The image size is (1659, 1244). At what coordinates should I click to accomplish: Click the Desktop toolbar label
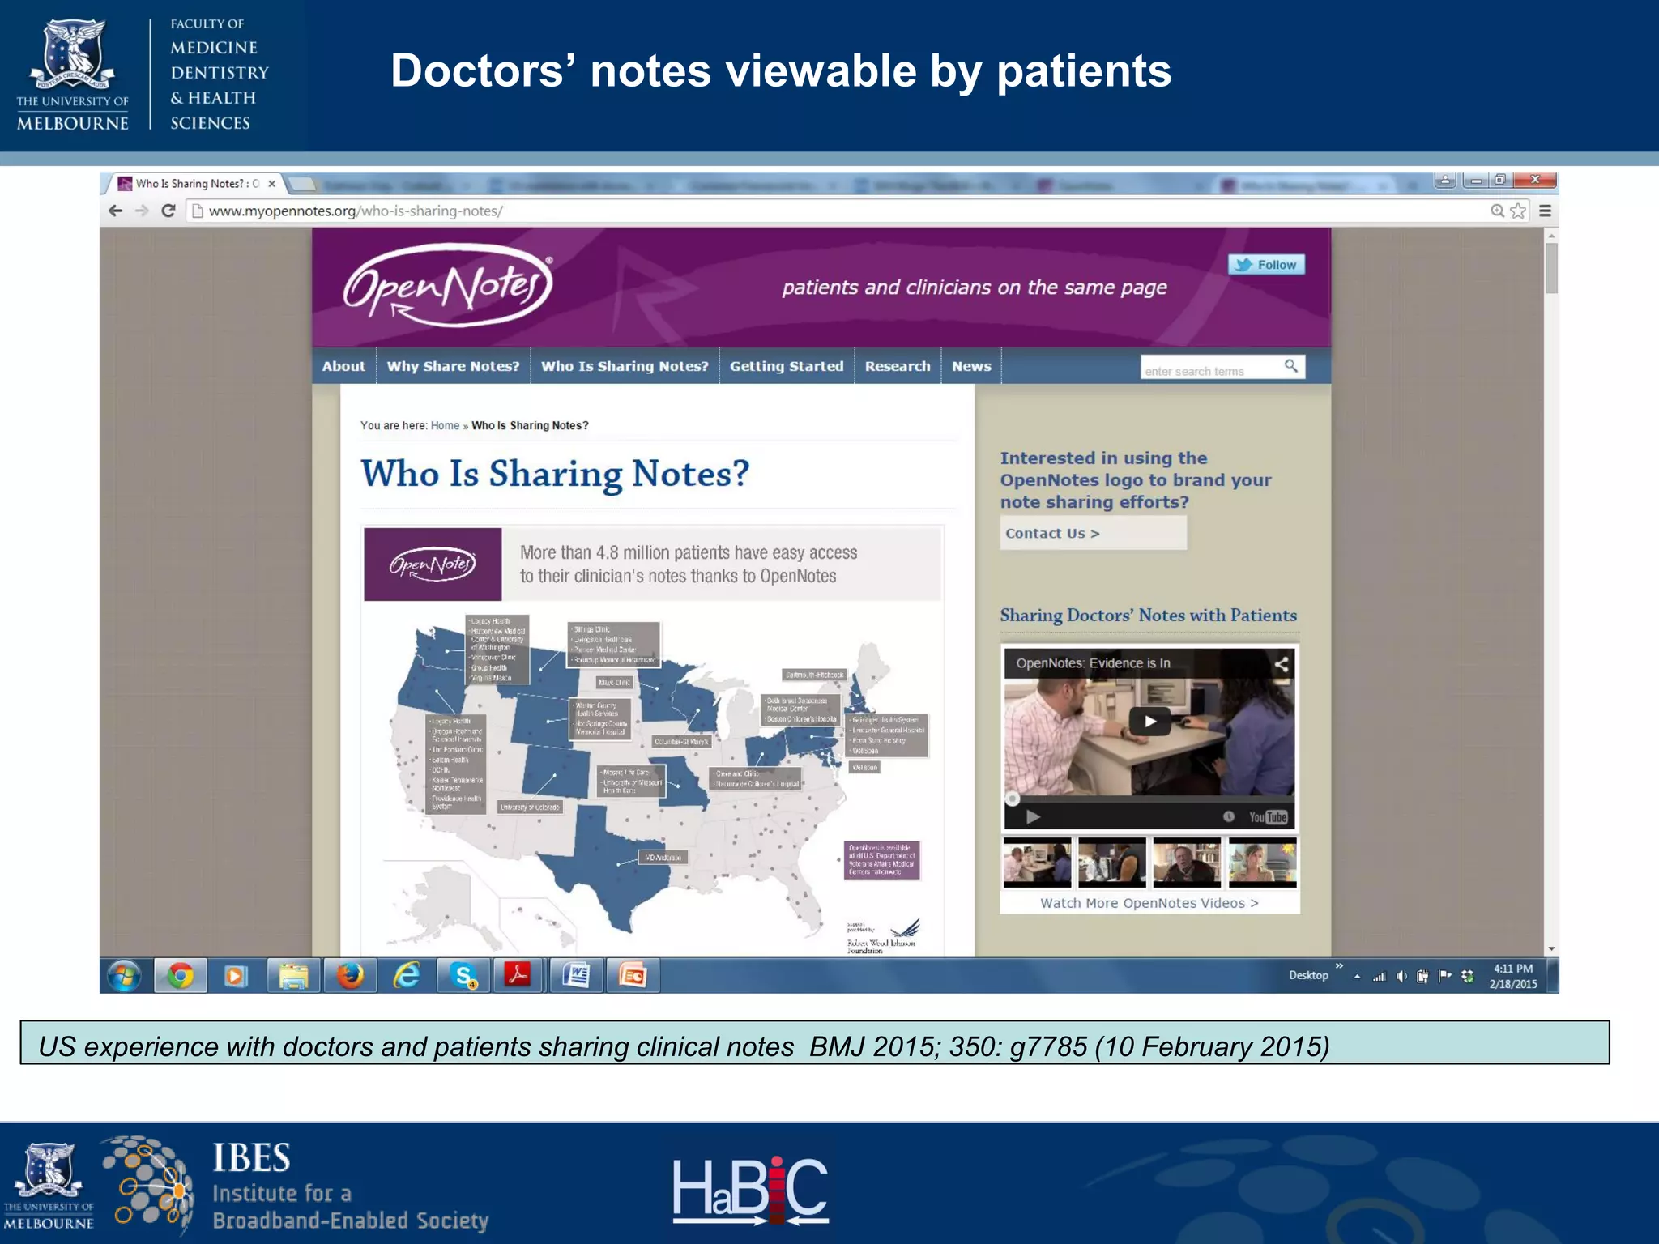point(1308,975)
